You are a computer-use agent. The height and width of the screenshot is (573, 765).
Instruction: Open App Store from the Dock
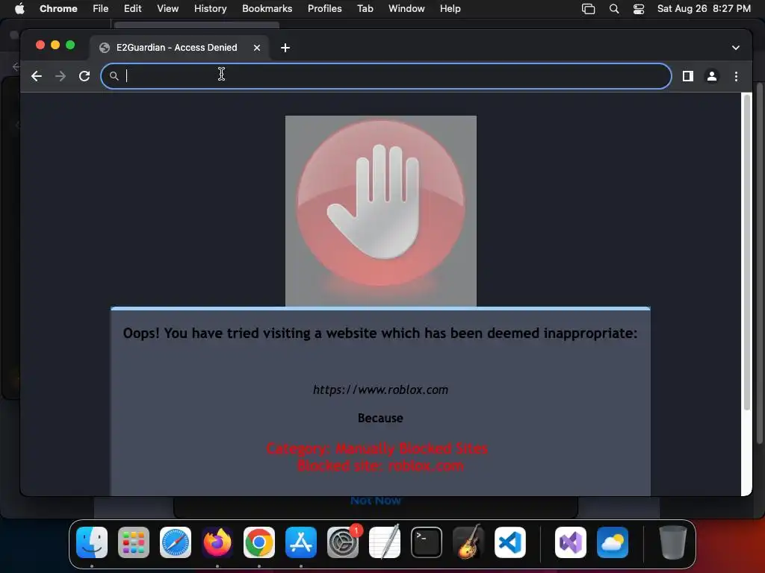301,542
